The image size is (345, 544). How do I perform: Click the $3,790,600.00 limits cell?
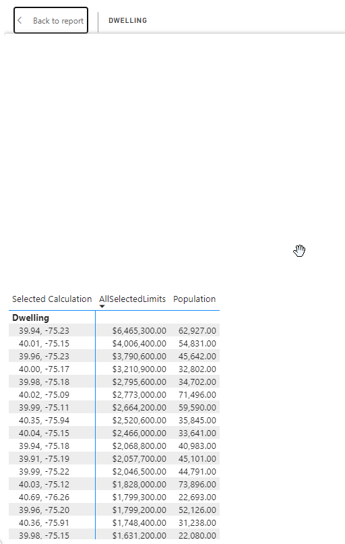pyautogui.click(x=139, y=357)
